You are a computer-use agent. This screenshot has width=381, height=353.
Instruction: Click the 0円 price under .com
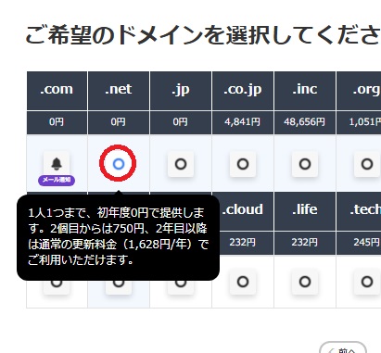57,122
